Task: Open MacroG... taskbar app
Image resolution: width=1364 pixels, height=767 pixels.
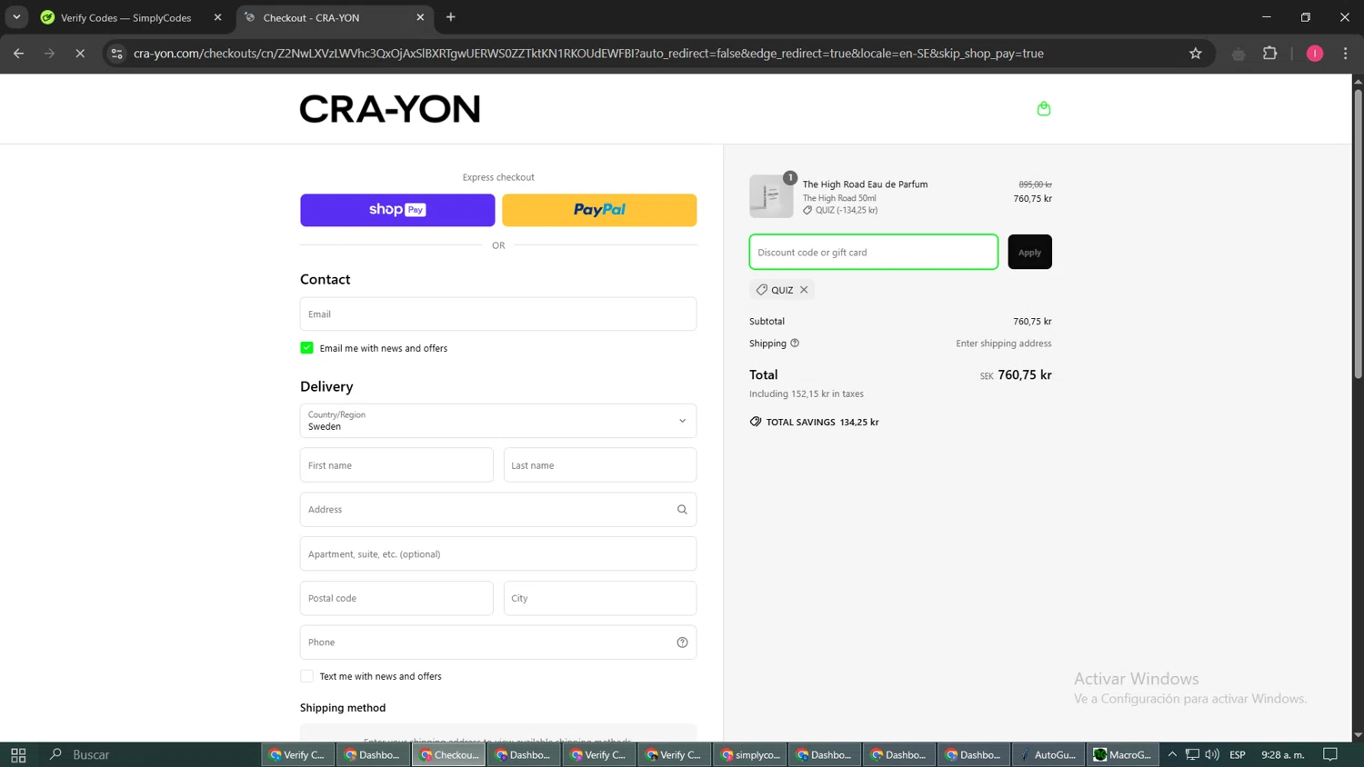Action: (1122, 754)
